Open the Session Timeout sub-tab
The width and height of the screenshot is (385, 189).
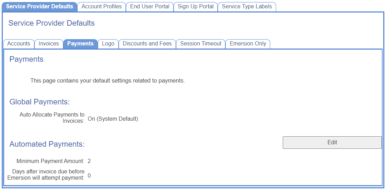click(x=201, y=44)
